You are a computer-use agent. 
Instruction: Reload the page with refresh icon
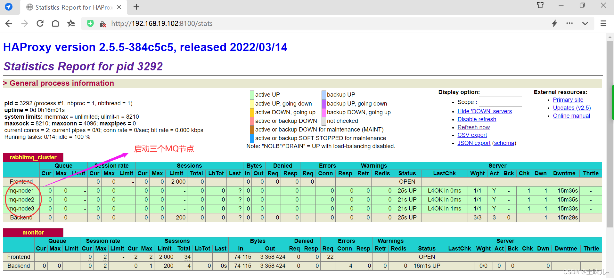[40, 23]
